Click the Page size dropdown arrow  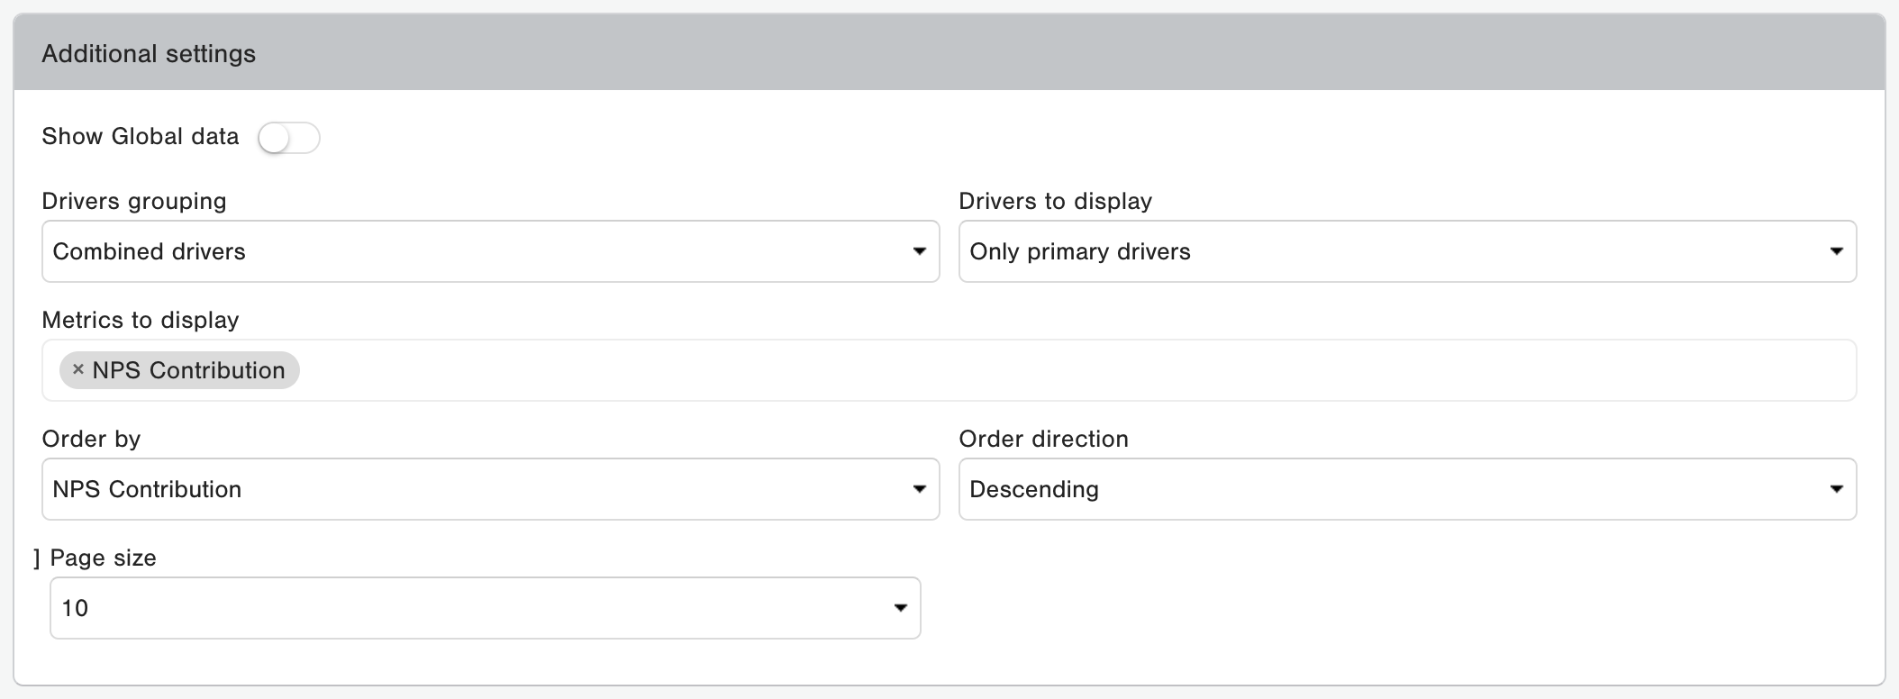point(900,608)
